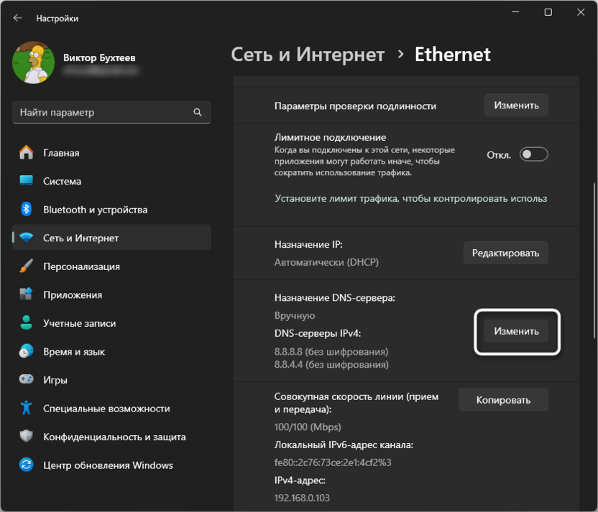The width and height of the screenshot is (598, 512).
Task: Click the search magnifier icon
Action: [x=198, y=113]
